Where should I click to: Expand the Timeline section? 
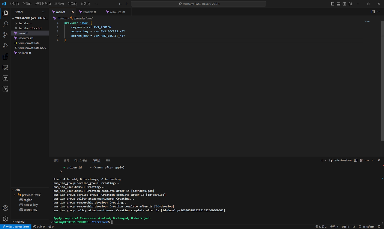coord(20,222)
